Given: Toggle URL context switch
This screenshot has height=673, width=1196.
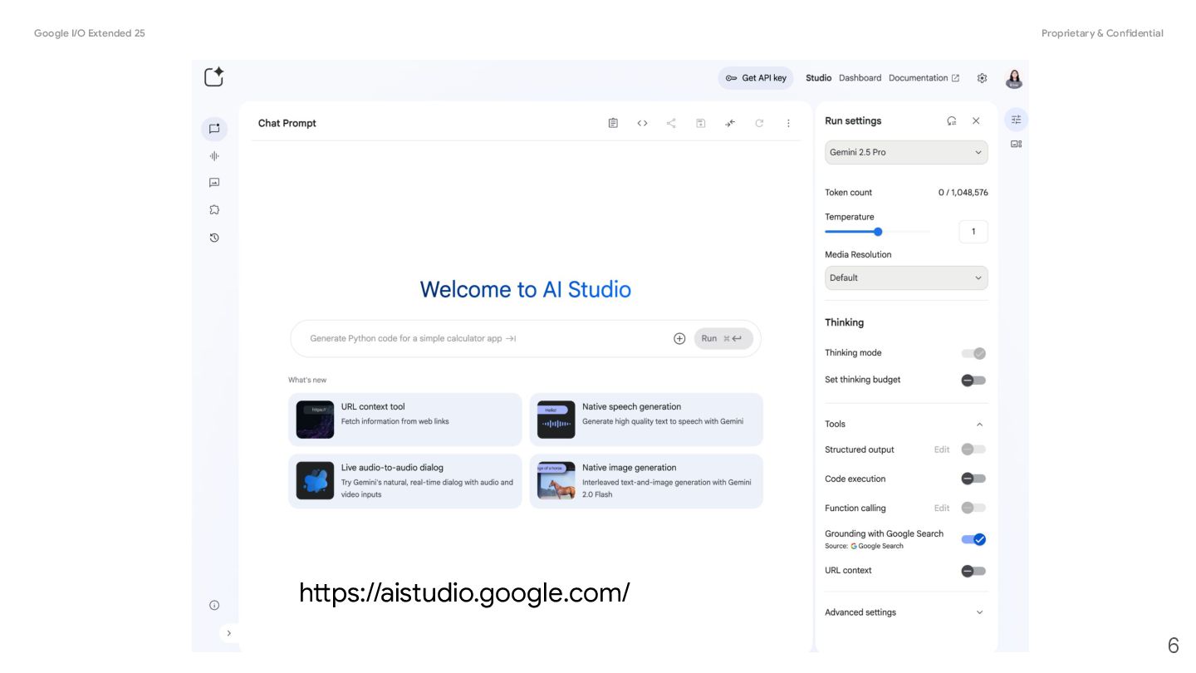Looking at the screenshot, I should click(973, 571).
